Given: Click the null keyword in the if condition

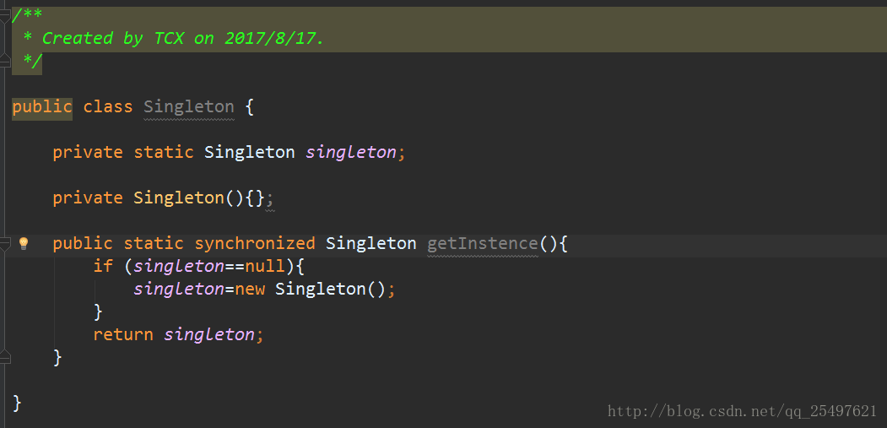Looking at the screenshot, I should [x=265, y=266].
